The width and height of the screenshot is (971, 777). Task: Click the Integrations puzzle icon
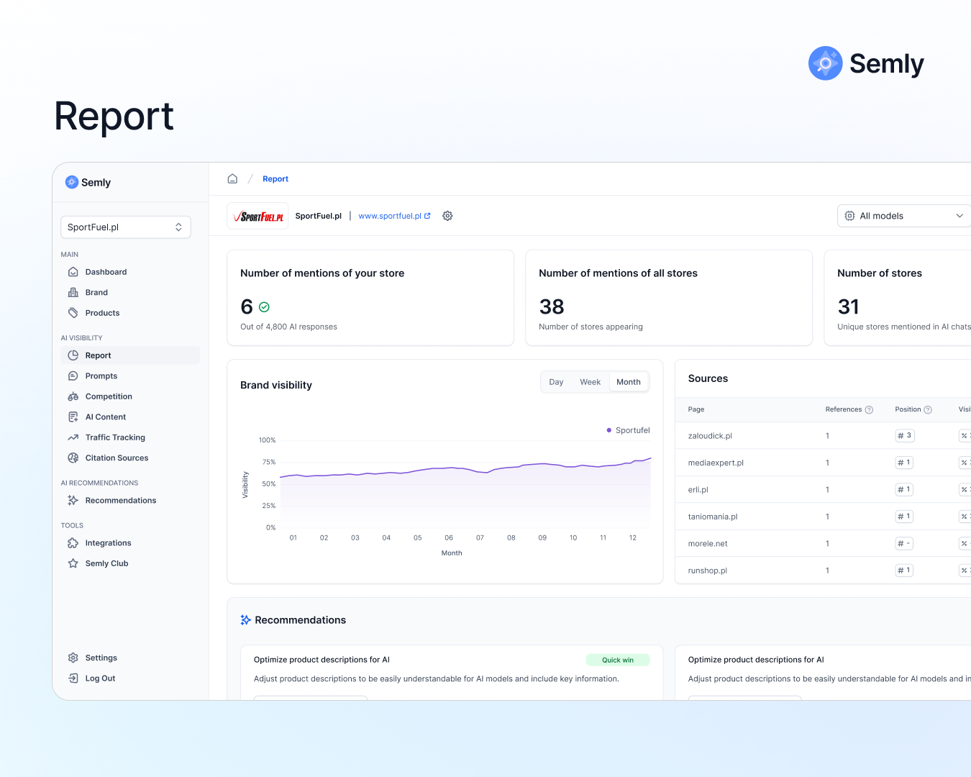point(73,543)
